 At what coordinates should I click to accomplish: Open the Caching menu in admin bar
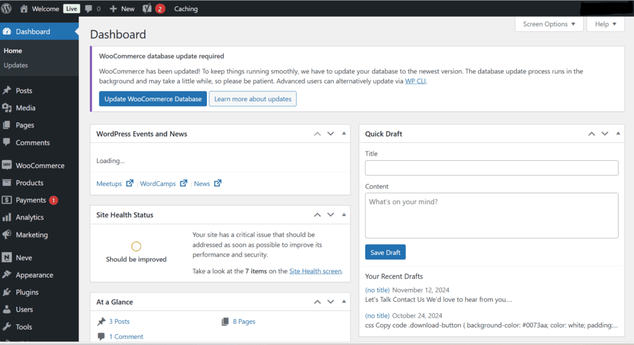(186, 9)
